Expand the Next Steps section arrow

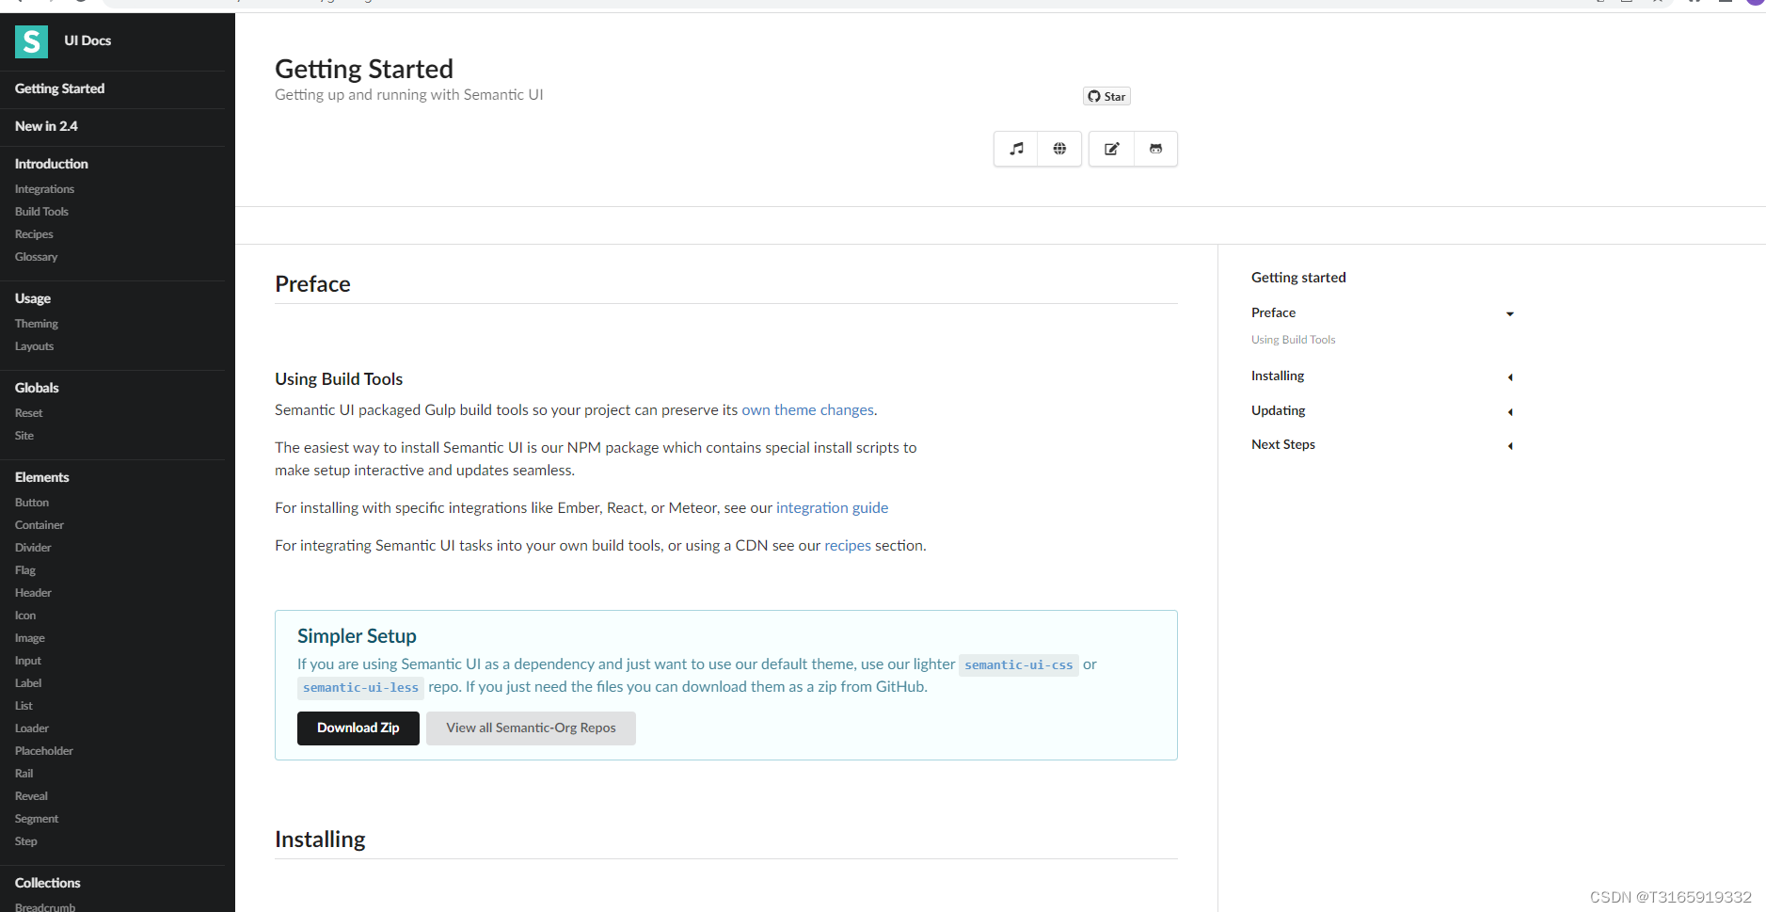pos(1510,445)
